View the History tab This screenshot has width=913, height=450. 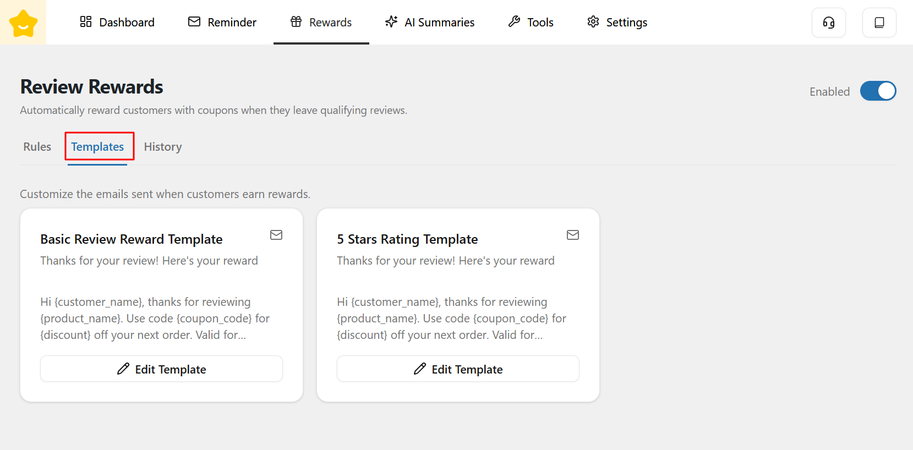point(163,147)
